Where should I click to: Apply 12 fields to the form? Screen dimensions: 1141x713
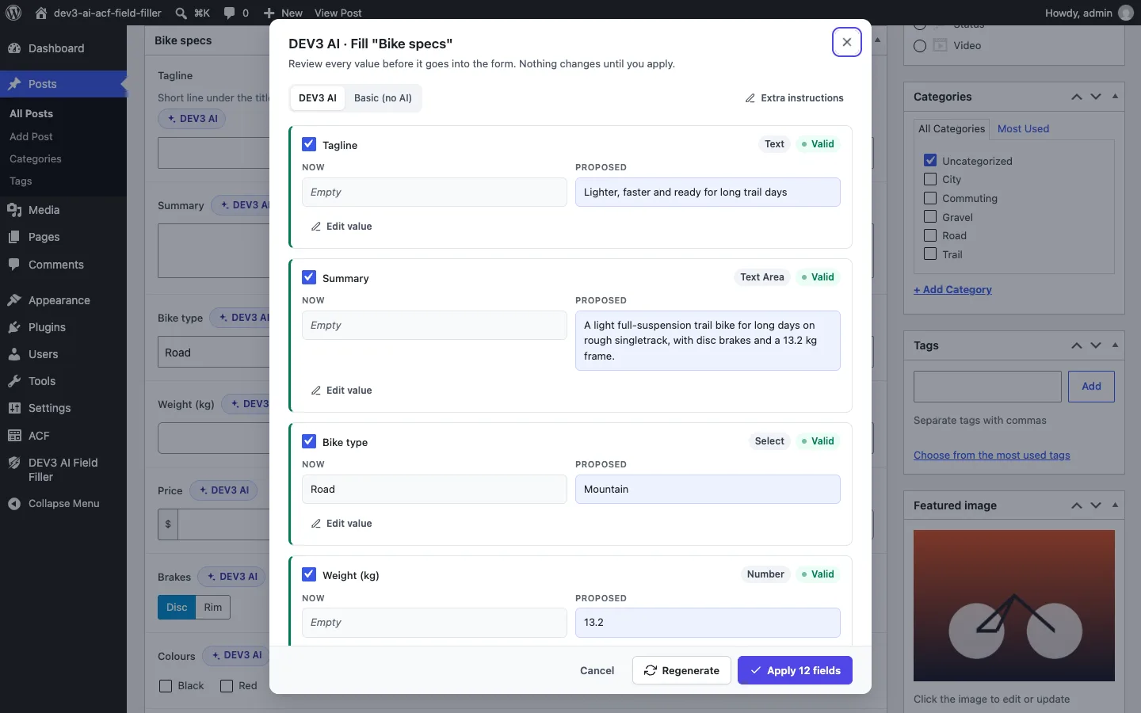(x=795, y=670)
